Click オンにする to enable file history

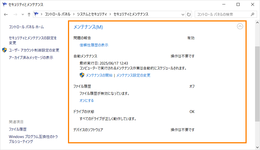(x=87, y=100)
